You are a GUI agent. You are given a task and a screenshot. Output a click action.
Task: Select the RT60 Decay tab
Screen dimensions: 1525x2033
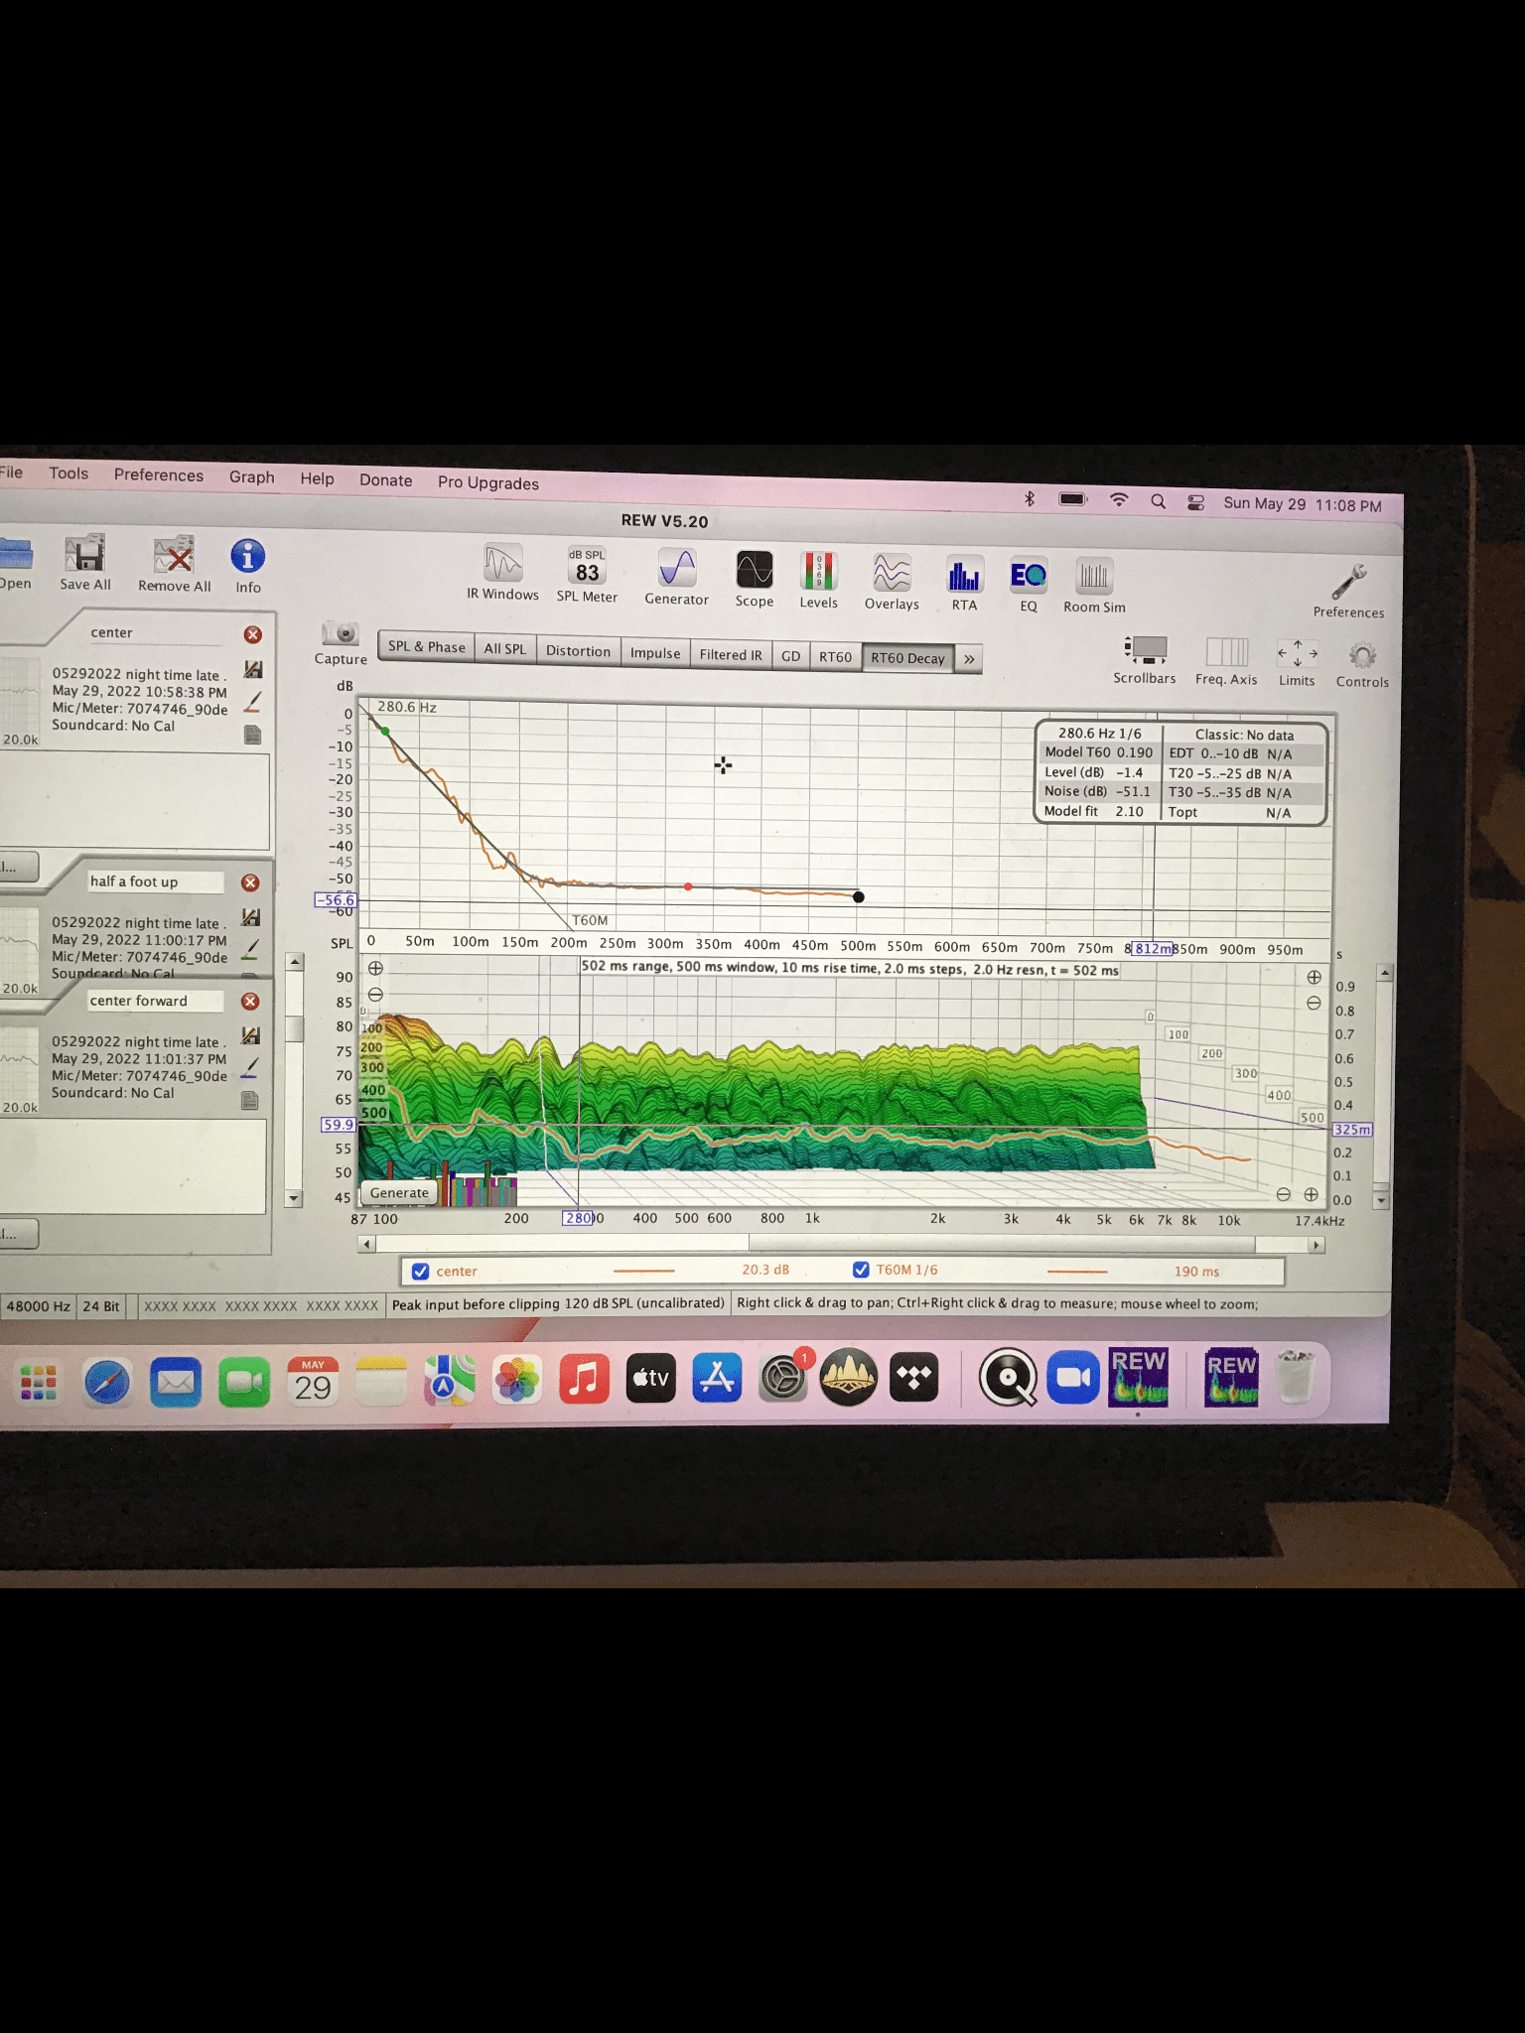coord(907,658)
